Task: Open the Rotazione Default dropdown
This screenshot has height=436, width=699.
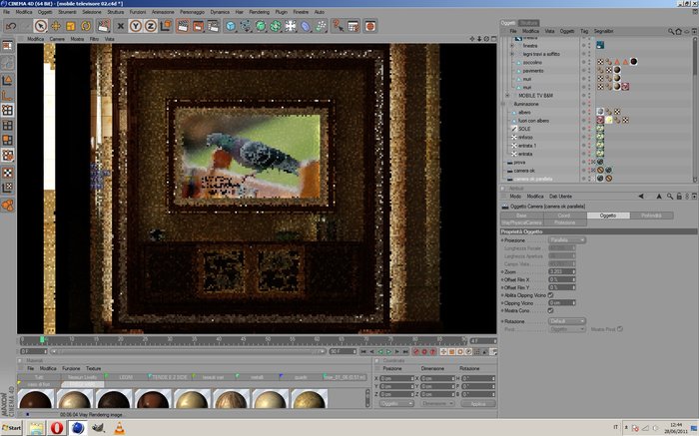Action: pyautogui.click(x=566, y=321)
